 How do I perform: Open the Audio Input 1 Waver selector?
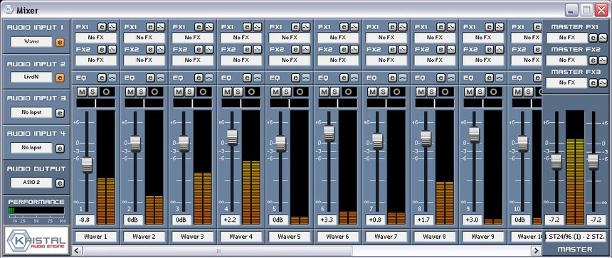(31, 42)
